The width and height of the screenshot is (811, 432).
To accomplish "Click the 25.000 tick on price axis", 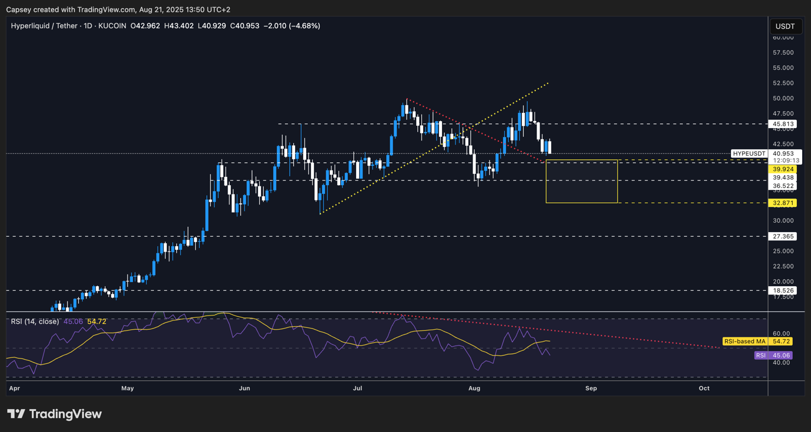I will 783,252.
